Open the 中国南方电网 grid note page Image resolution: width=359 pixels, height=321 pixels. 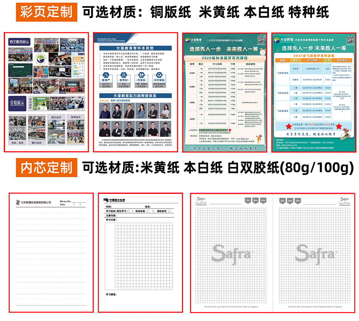coord(140,252)
